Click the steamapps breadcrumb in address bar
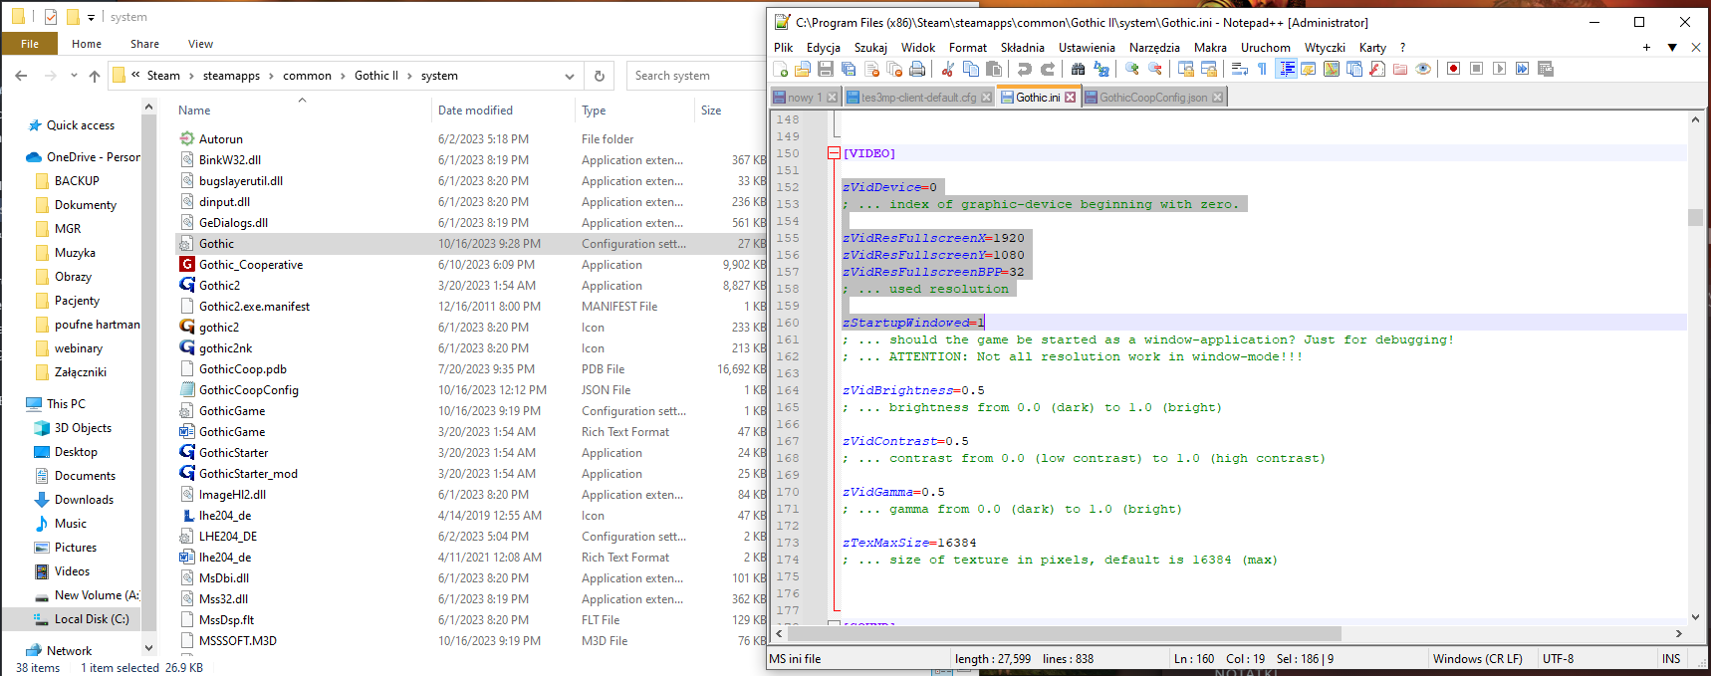This screenshot has width=1711, height=676. click(x=231, y=76)
